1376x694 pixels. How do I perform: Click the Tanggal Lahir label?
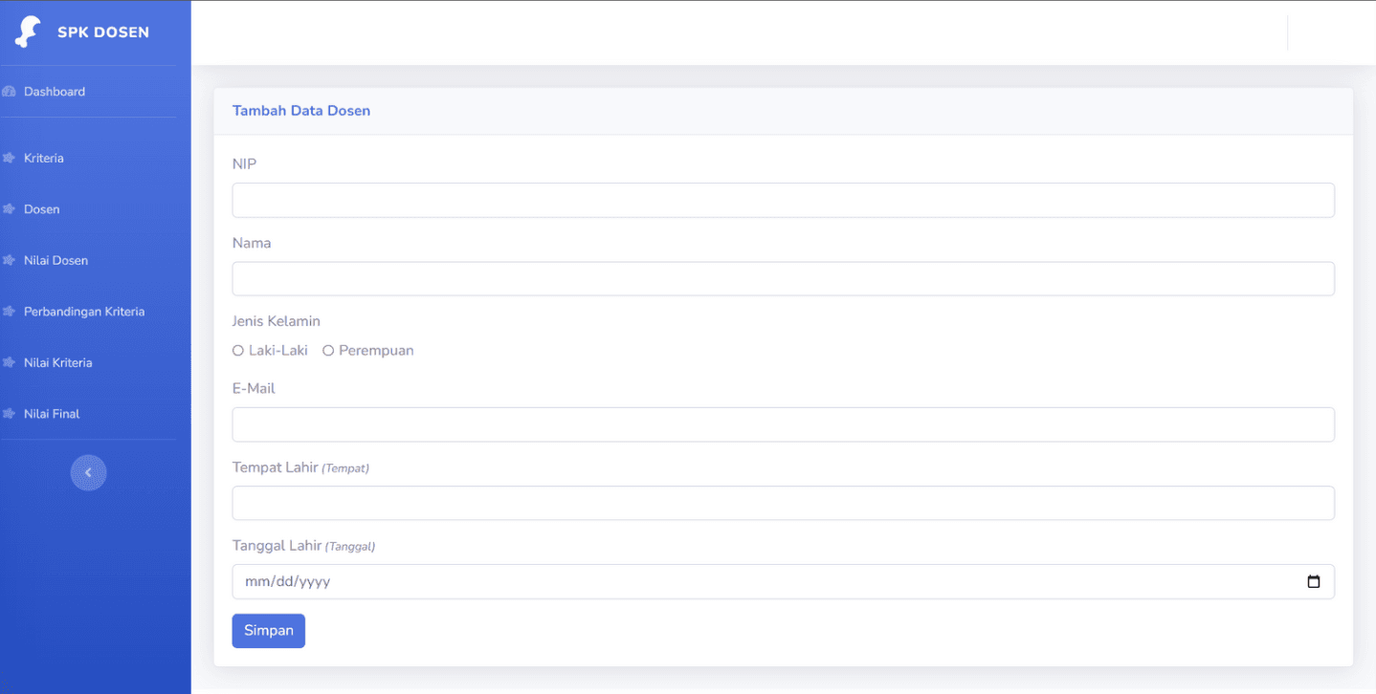tap(303, 546)
